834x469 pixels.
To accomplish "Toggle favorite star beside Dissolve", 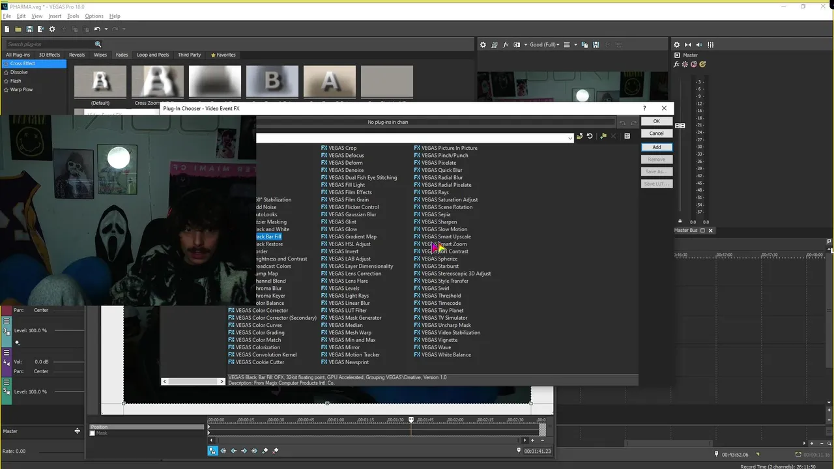I will [x=7, y=72].
